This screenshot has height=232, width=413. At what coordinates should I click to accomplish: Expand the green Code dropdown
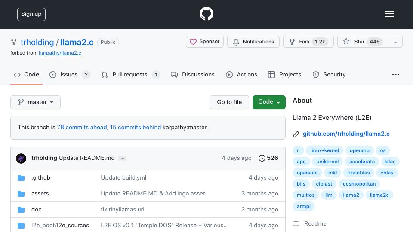269,102
